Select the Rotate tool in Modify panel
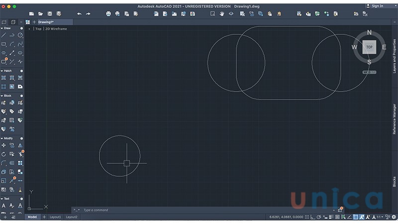The image size is (398, 224). 4,154
